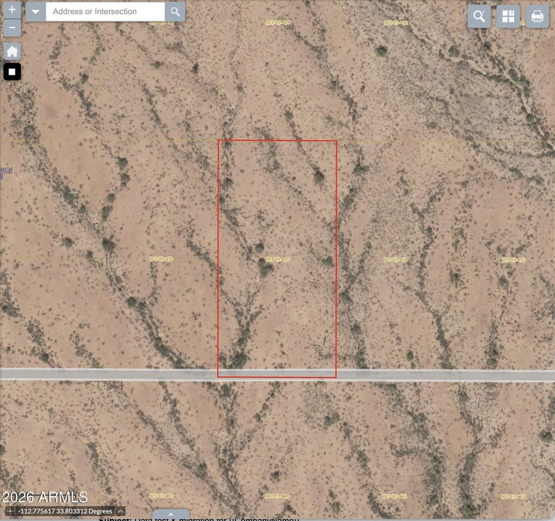This screenshot has height=521, width=555.
Task: Return to the default home extent
Action: [12, 51]
